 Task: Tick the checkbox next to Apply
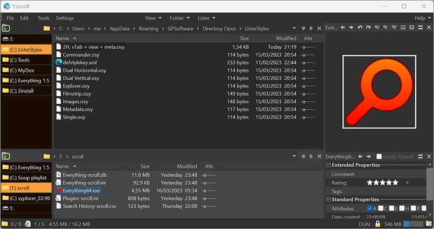point(379,157)
